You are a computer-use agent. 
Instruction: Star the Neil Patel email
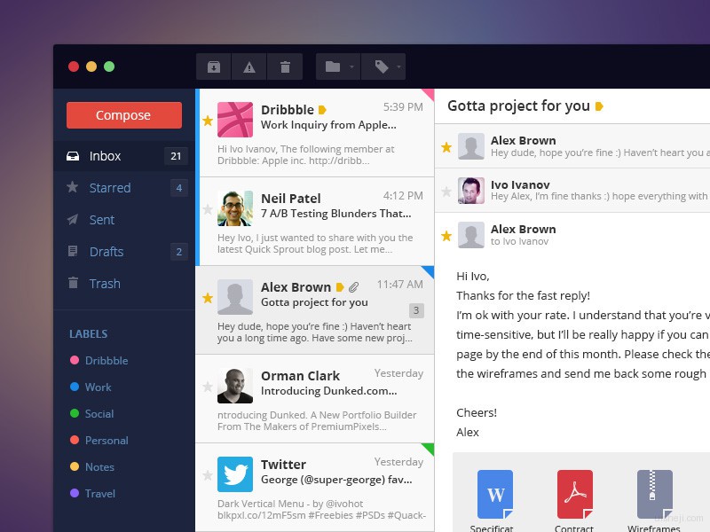208,209
